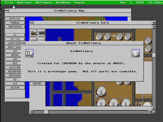
Task: Switch to MANUAL control mode
Action: [x=15, y=23]
